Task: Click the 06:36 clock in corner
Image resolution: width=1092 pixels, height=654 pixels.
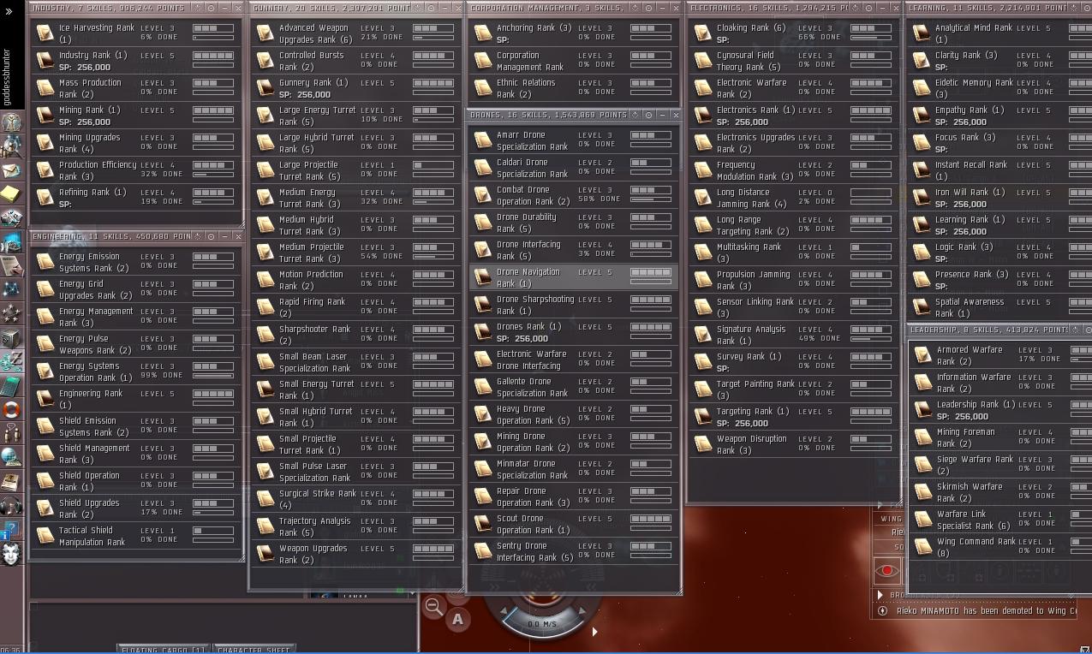Action: pyautogui.click(x=10, y=650)
